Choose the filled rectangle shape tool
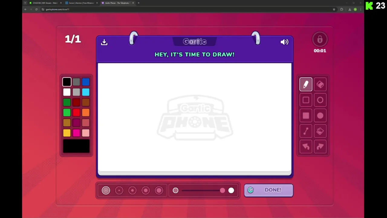This screenshot has height=218, width=387. click(x=306, y=116)
